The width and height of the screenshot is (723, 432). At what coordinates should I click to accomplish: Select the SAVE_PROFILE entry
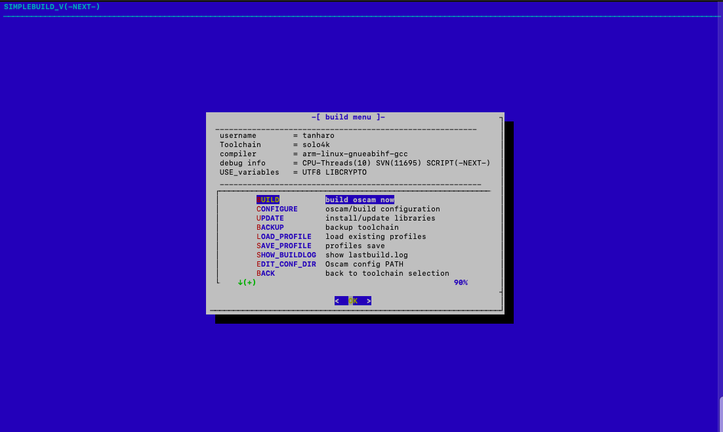(284, 246)
